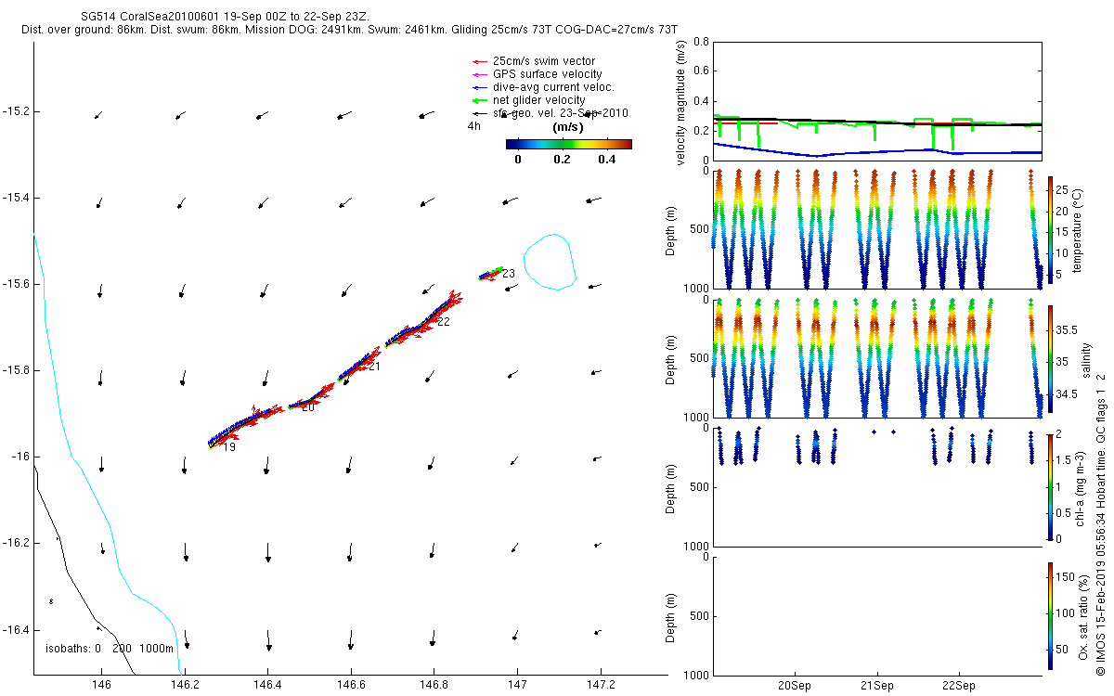Click the 0.8 tick on velocity magnitude axis
The image size is (1114, 696).
pos(703,42)
